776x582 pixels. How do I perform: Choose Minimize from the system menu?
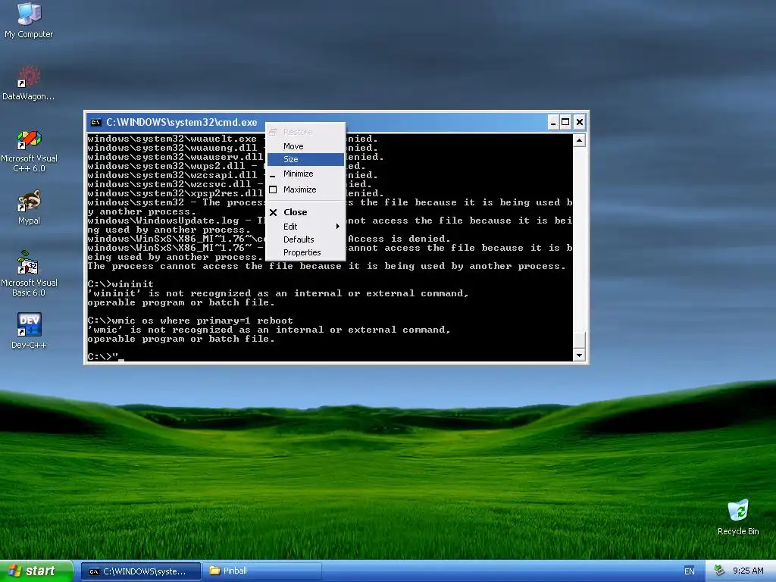305,174
